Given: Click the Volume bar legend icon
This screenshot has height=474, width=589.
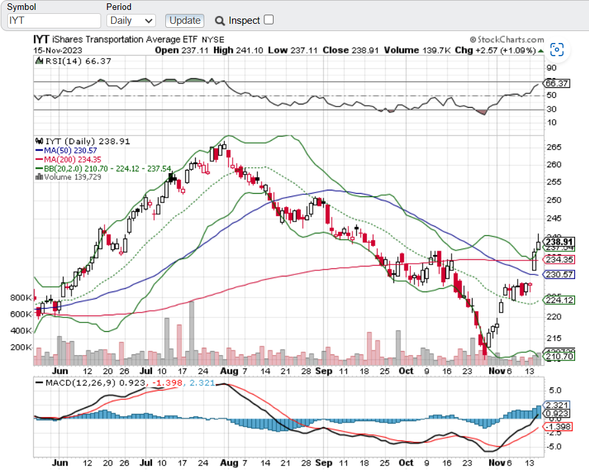Looking at the screenshot, I should (38, 177).
